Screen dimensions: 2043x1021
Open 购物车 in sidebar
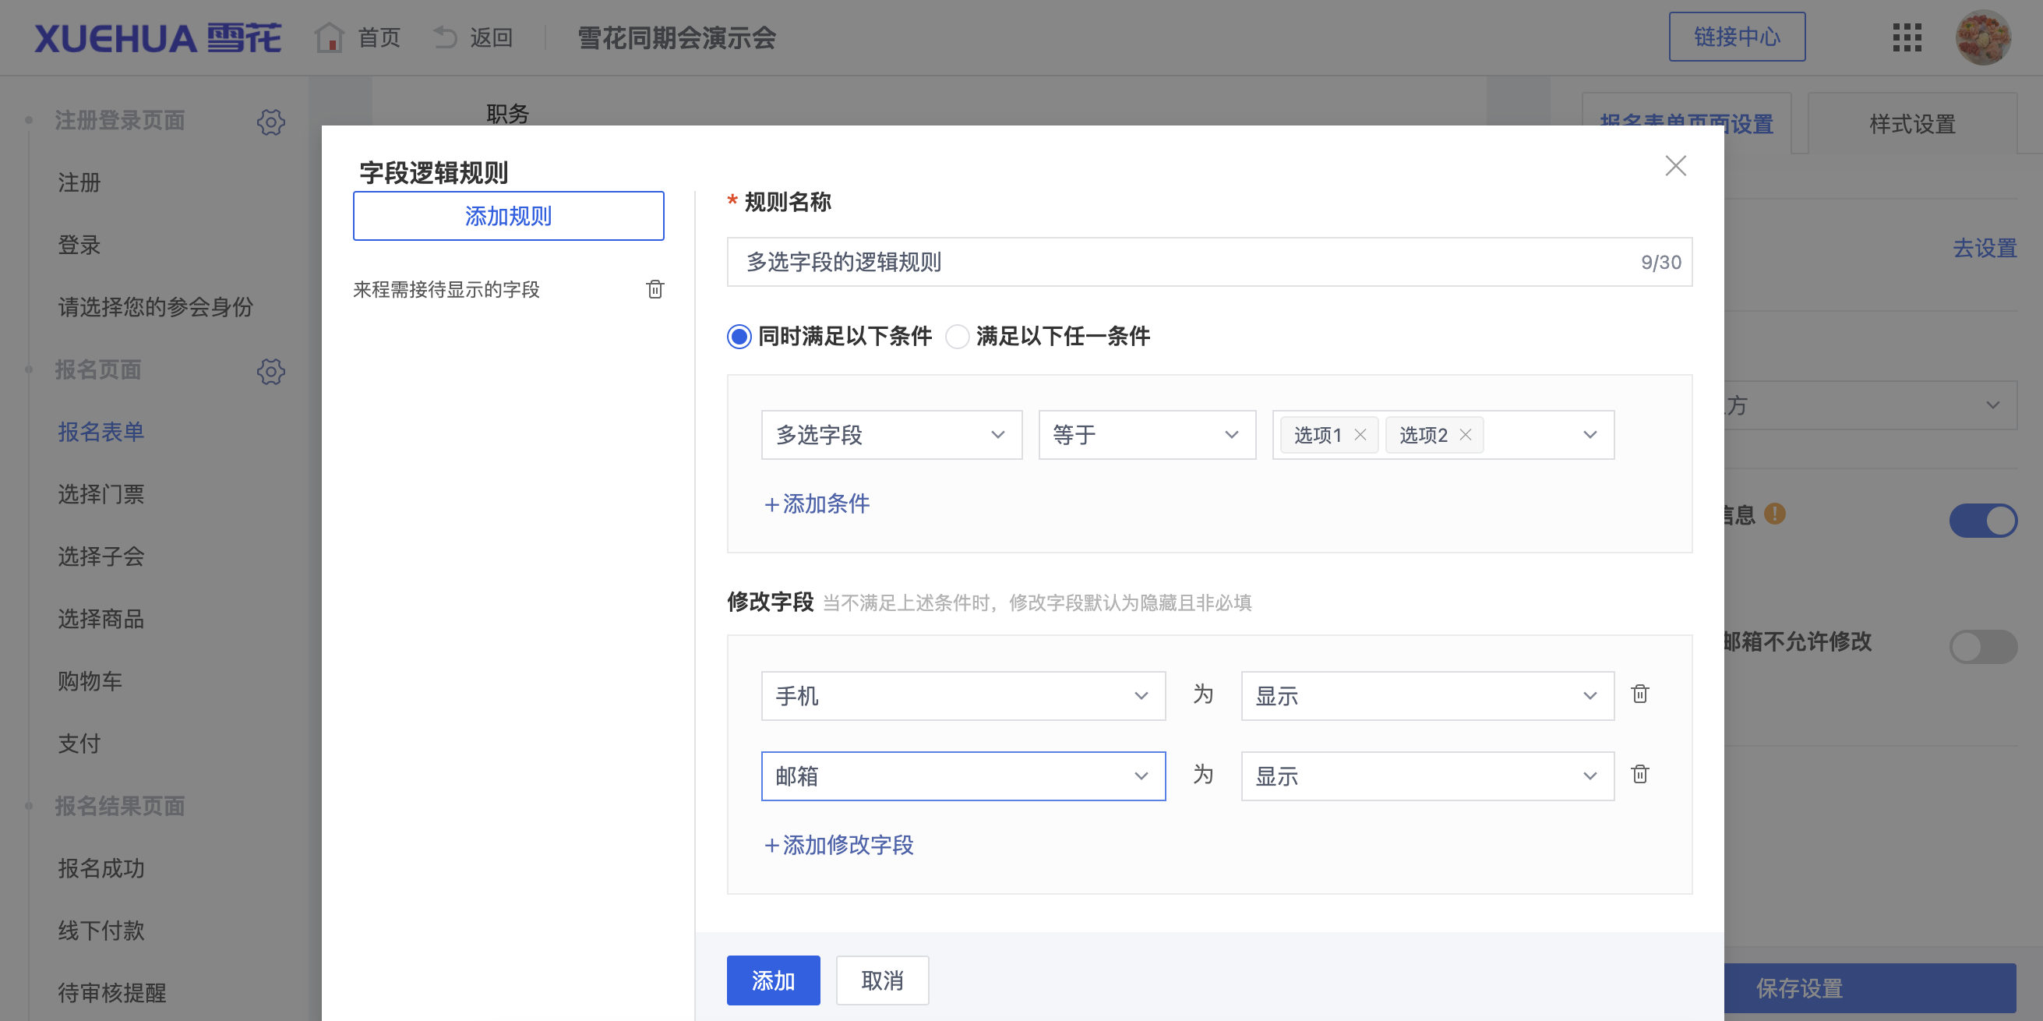tap(90, 680)
